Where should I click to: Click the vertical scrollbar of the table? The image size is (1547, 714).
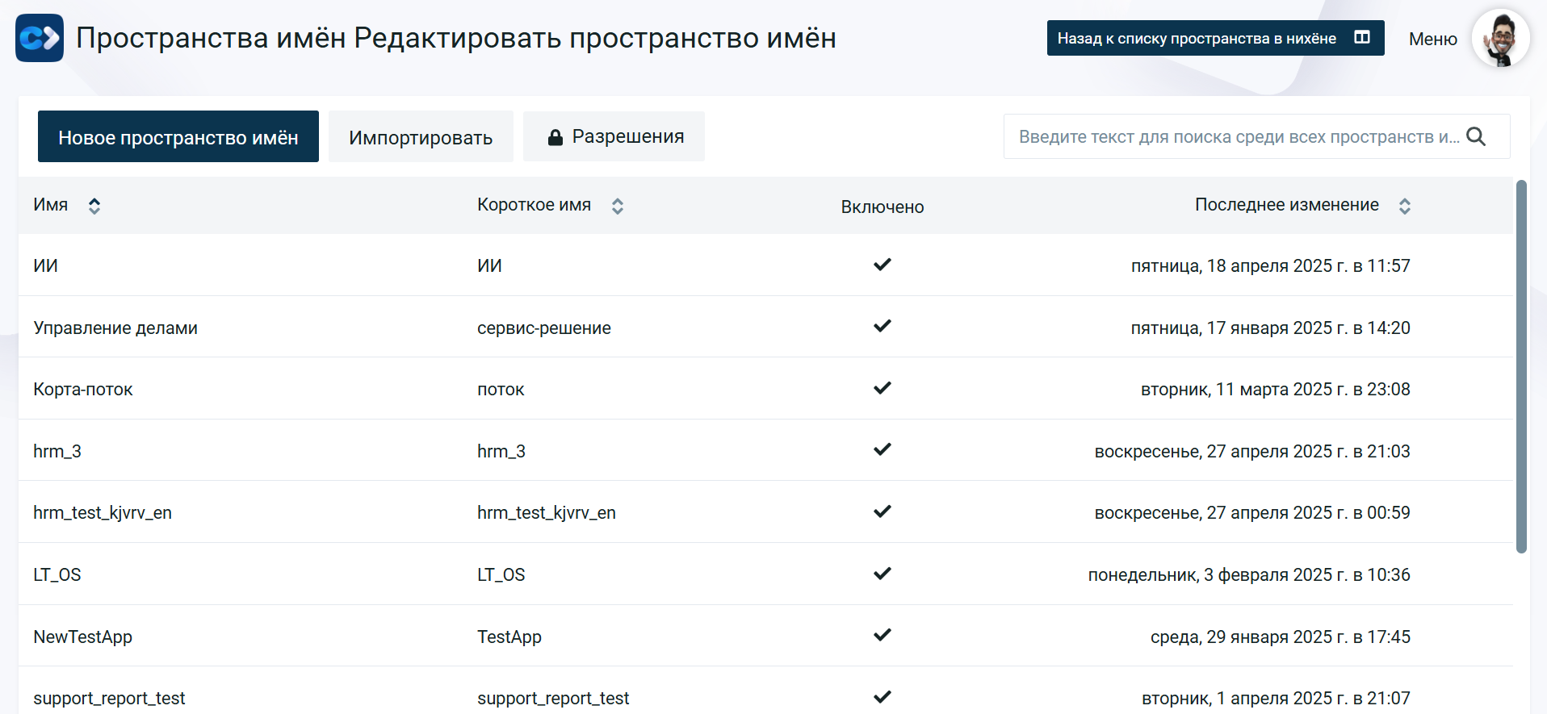click(1522, 366)
